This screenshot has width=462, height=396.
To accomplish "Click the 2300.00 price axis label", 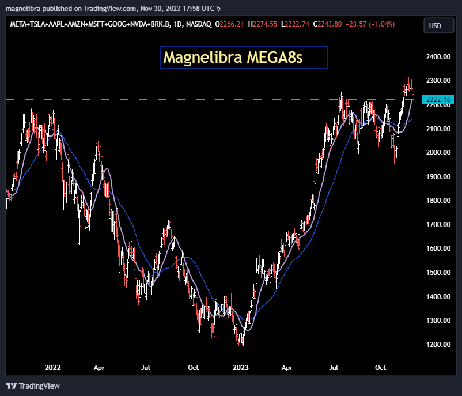I will point(438,81).
